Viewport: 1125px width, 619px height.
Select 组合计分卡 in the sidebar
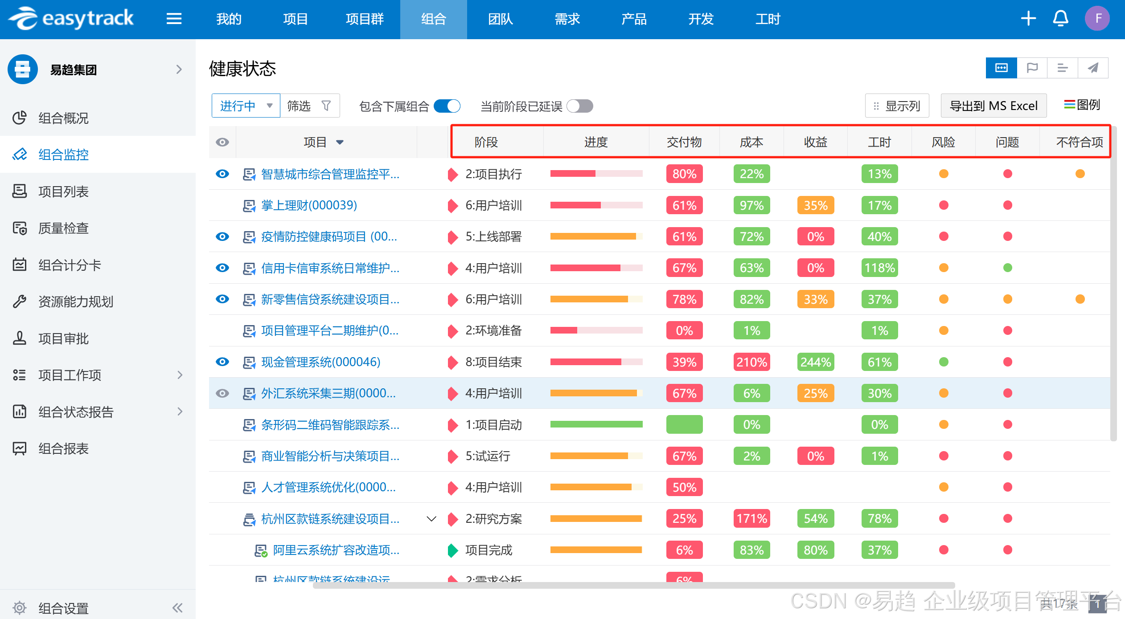coord(70,265)
